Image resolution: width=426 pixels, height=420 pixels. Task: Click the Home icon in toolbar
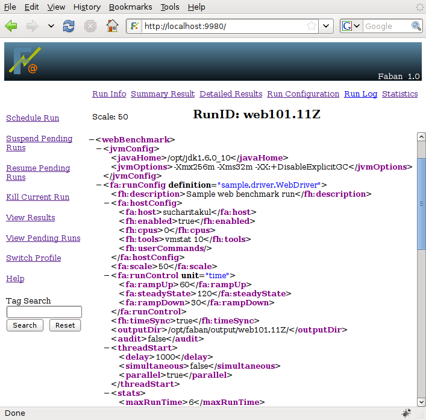112,26
